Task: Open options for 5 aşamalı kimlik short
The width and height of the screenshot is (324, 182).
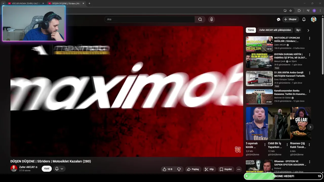Action: click(265, 145)
